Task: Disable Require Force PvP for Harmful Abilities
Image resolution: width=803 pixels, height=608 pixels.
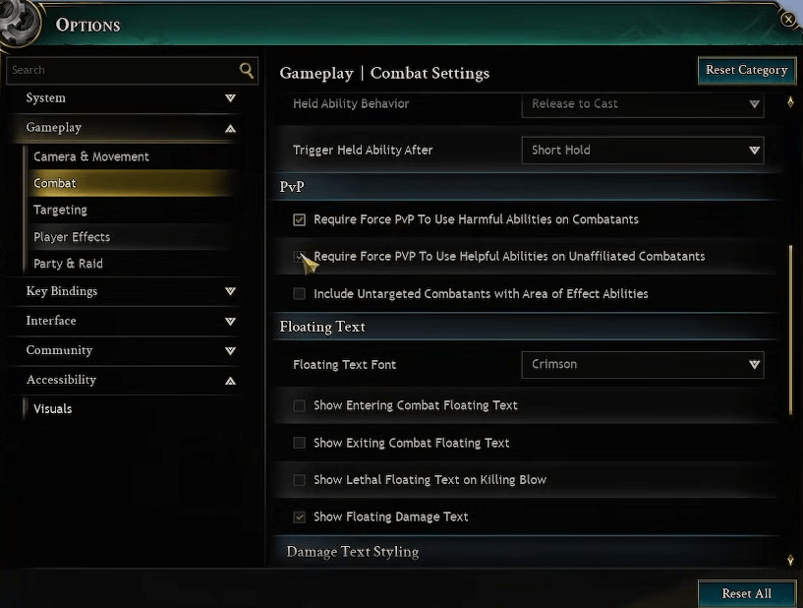Action: click(x=299, y=219)
